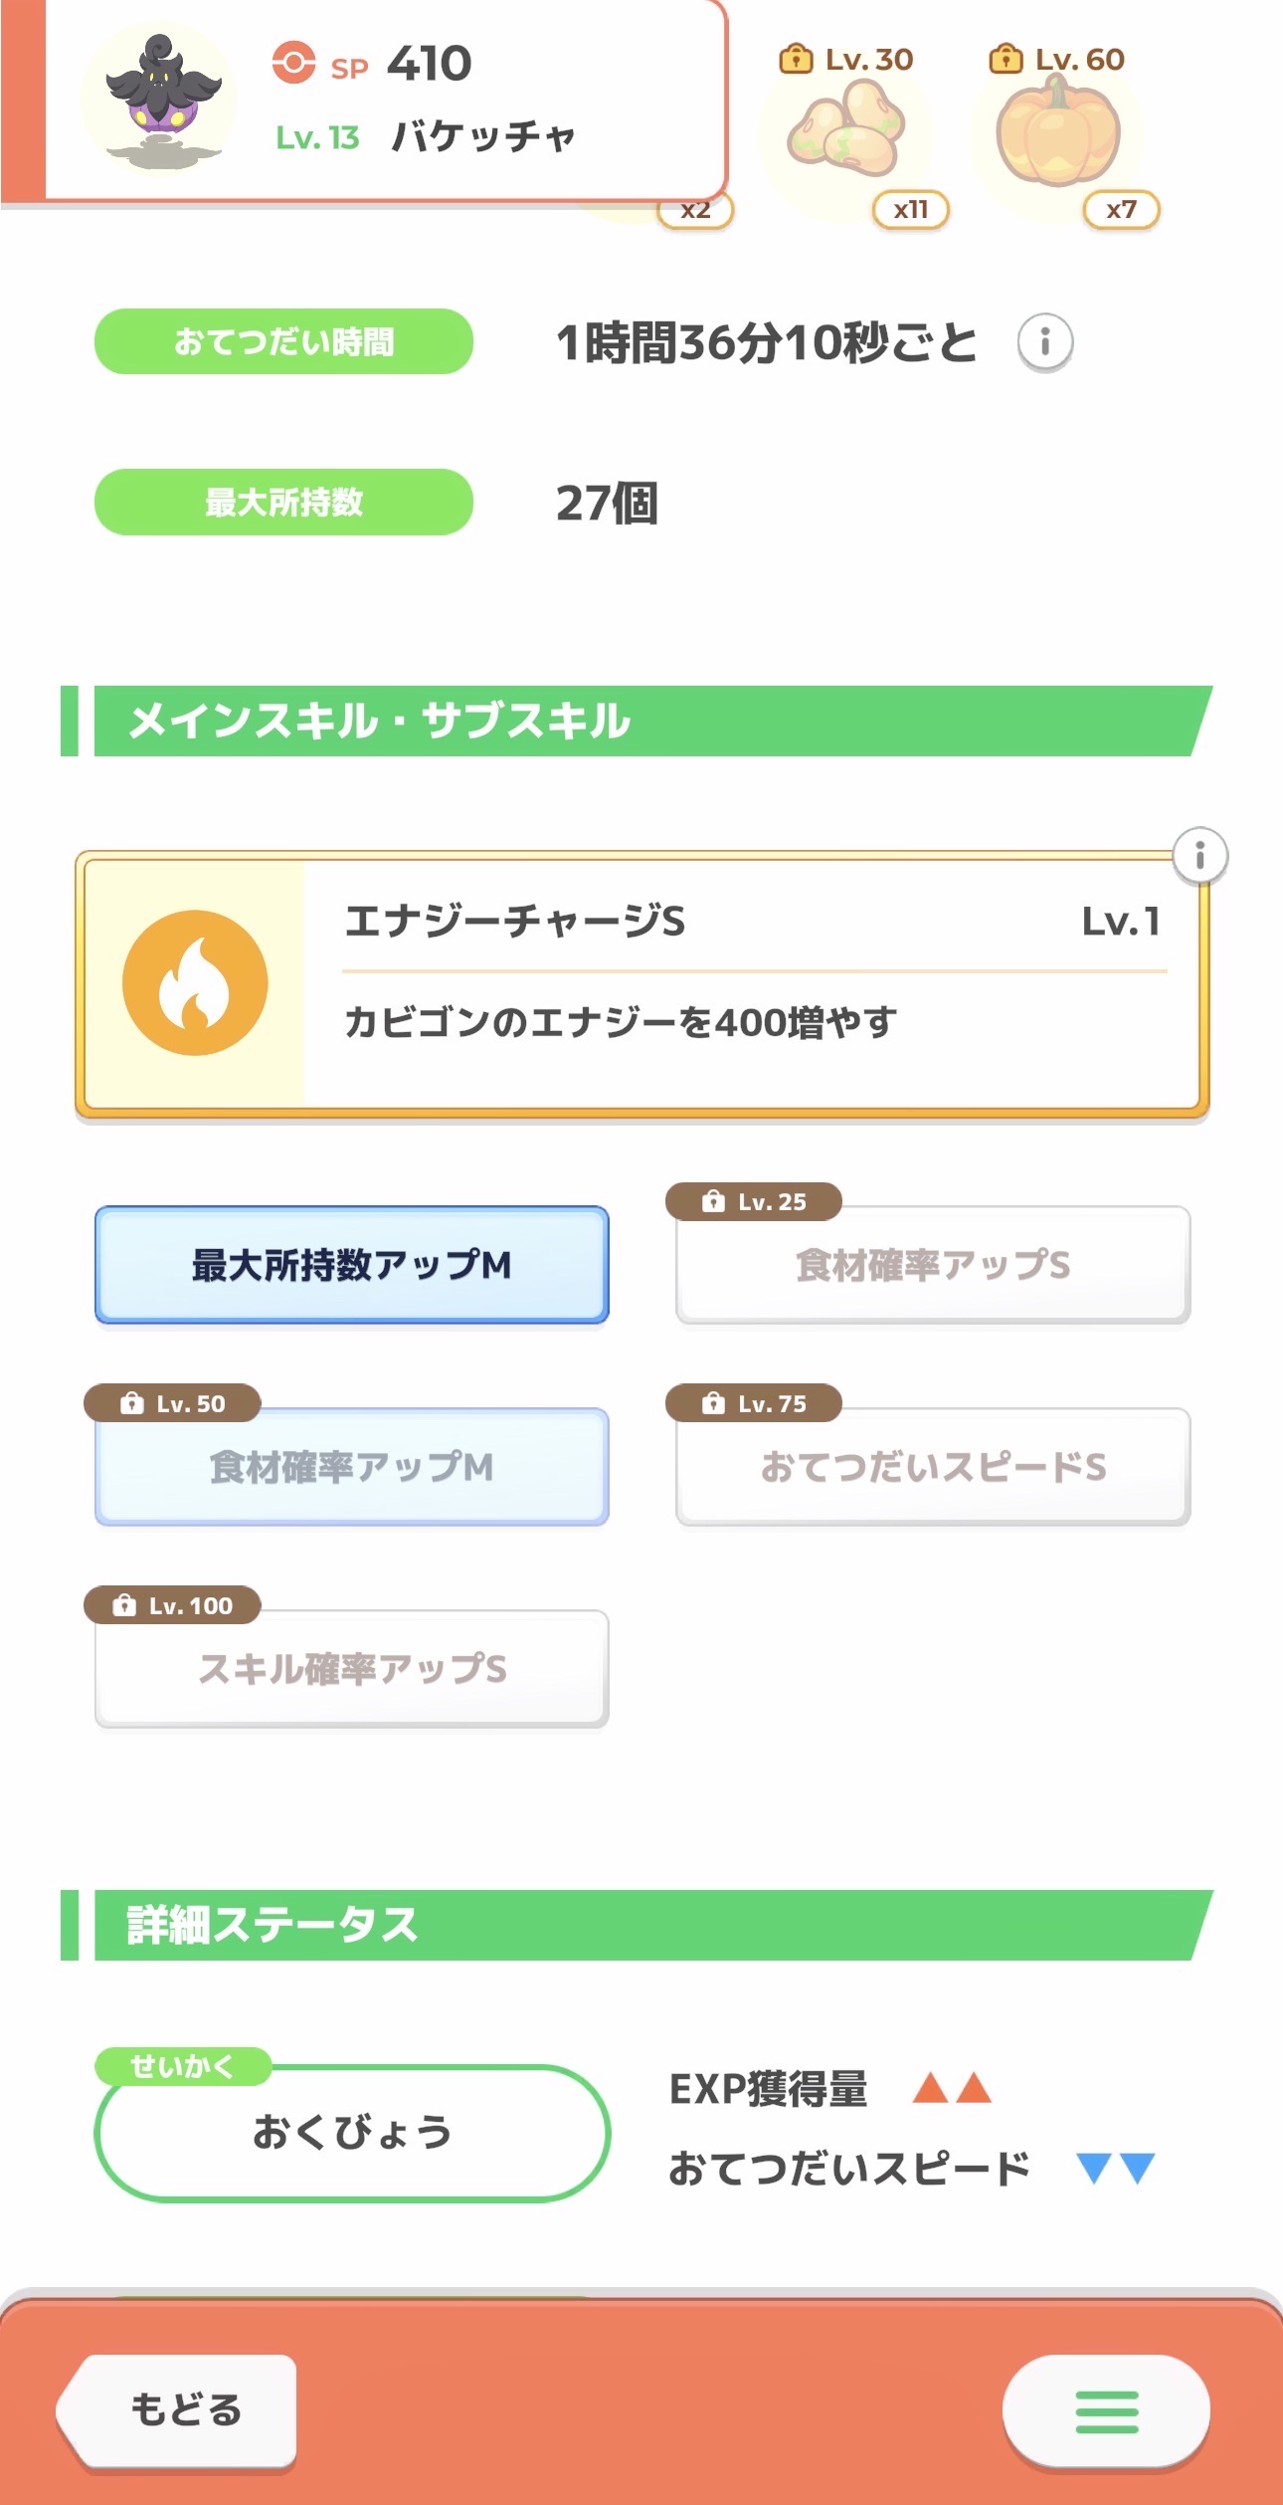Select locked 食材確率アップS sub skill
Viewport: 1283px width, 2505px height.
[x=933, y=1266]
